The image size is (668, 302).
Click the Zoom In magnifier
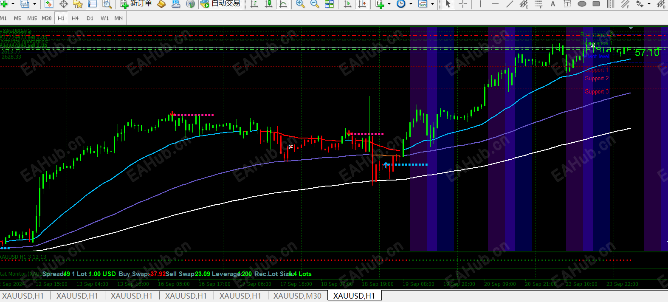(300, 4)
